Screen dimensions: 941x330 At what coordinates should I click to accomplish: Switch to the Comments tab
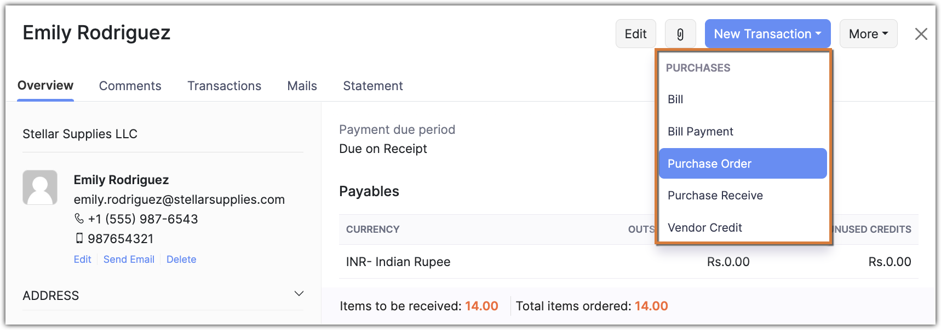pos(130,86)
